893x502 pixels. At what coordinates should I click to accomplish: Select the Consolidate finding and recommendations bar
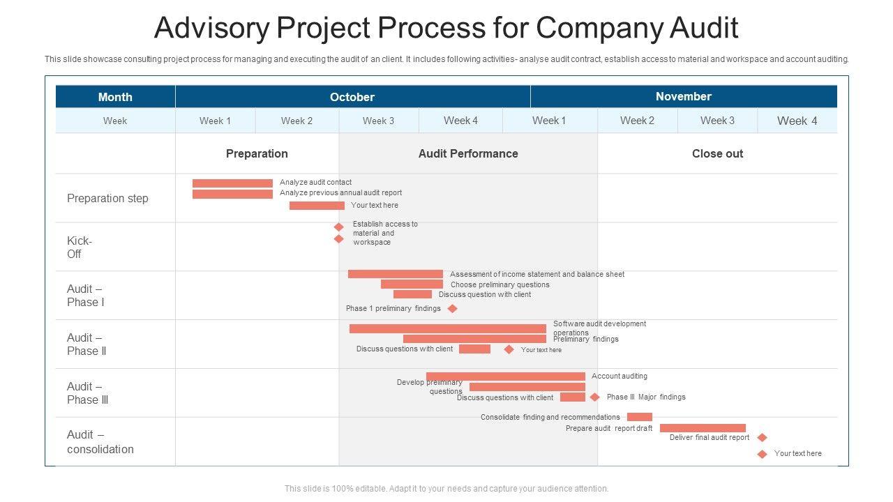(x=639, y=417)
